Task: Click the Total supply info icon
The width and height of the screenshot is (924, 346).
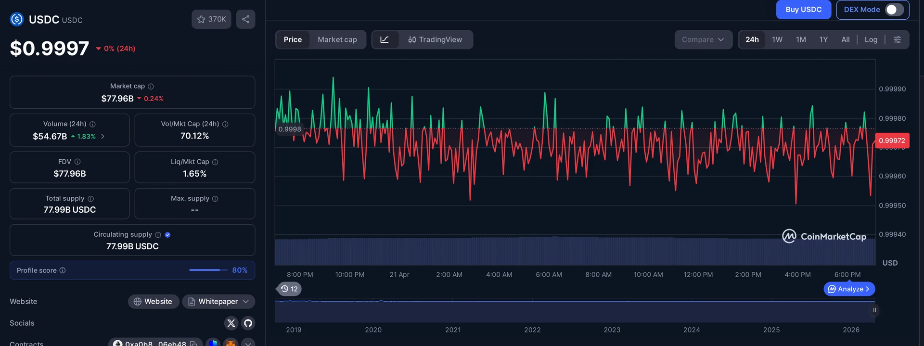Action: [90, 199]
